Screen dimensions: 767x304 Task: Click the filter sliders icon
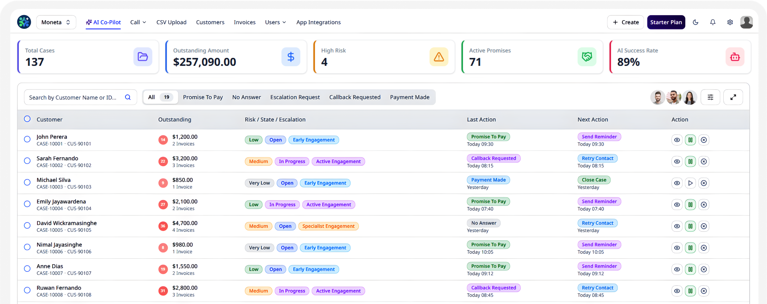point(710,97)
